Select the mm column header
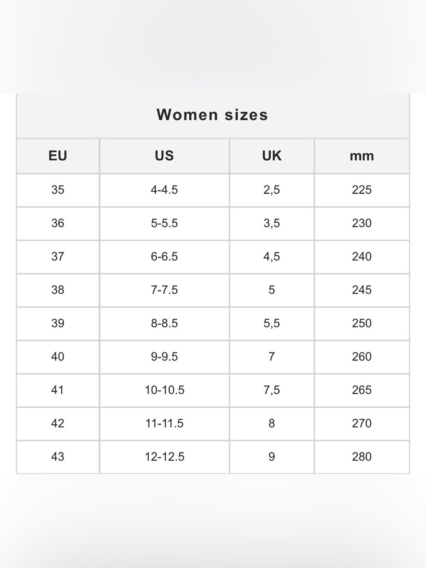The height and width of the screenshot is (568, 426). 362,156
